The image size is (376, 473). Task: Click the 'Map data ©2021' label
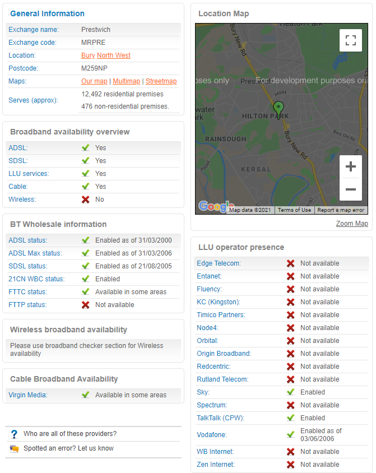pos(250,210)
